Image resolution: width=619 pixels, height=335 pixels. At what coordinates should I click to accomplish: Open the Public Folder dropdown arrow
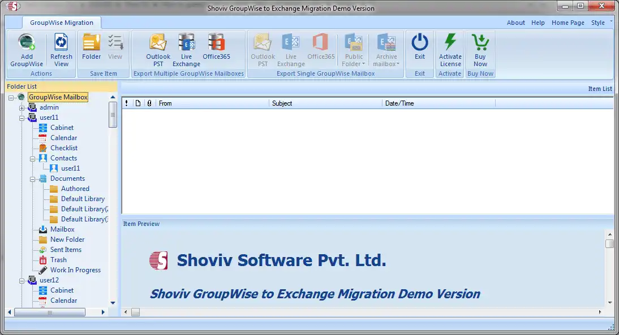363,64
